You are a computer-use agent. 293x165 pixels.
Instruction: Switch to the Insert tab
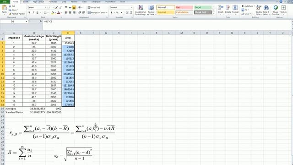(x=26, y=2)
